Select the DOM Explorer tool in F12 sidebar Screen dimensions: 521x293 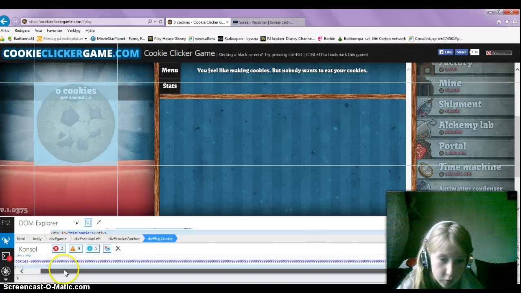click(x=6, y=240)
